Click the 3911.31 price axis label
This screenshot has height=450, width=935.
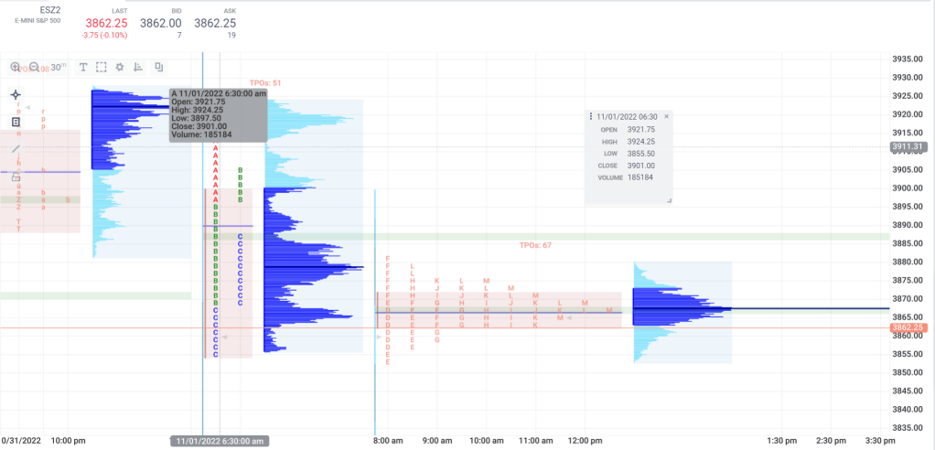pos(908,146)
